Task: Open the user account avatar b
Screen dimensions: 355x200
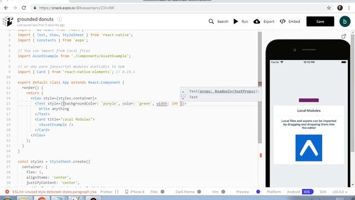Action: (345, 21)
